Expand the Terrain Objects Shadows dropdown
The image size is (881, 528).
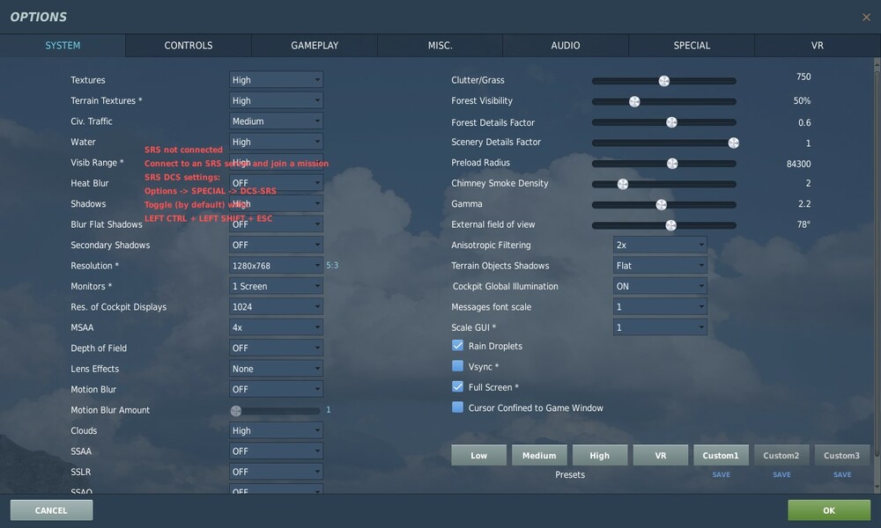coord(660,266)
